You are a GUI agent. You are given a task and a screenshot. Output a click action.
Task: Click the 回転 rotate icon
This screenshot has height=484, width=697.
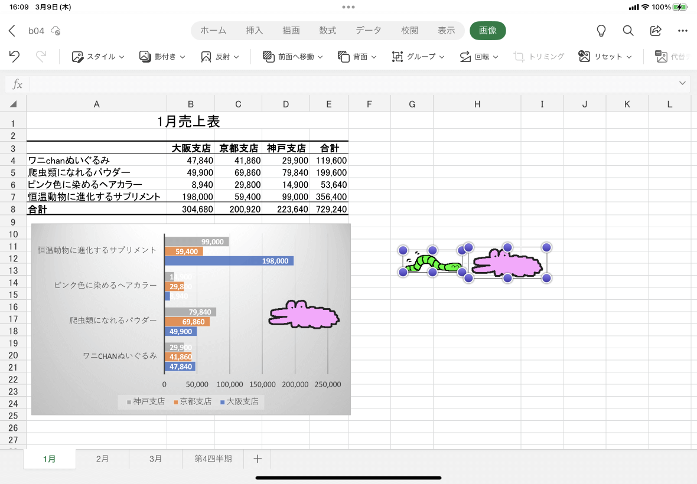coord(465,57)
